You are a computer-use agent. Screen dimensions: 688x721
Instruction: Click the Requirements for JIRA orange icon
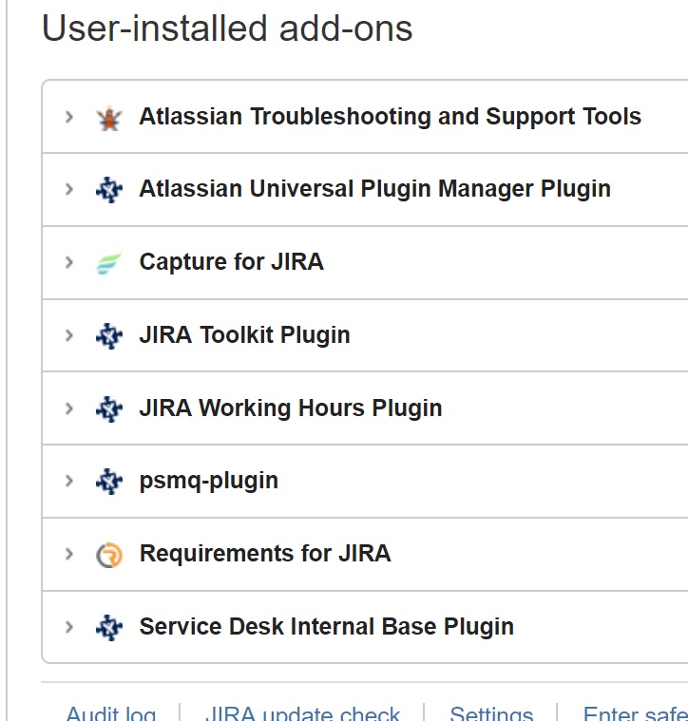109,555
